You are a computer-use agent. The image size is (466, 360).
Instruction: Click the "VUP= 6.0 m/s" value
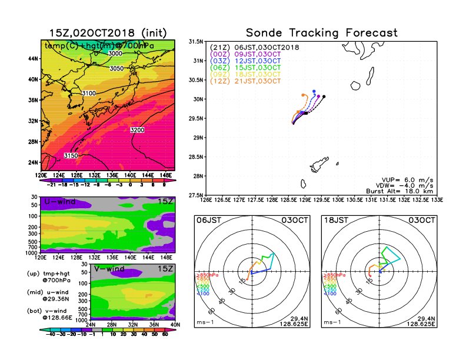(x=407, y=180)
